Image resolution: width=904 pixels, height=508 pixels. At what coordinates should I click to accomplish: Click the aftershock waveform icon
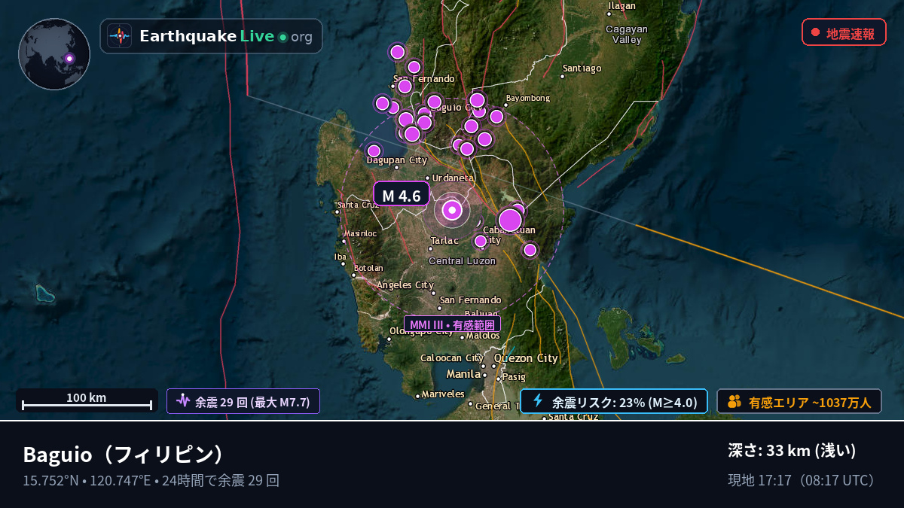click(183, 400)
